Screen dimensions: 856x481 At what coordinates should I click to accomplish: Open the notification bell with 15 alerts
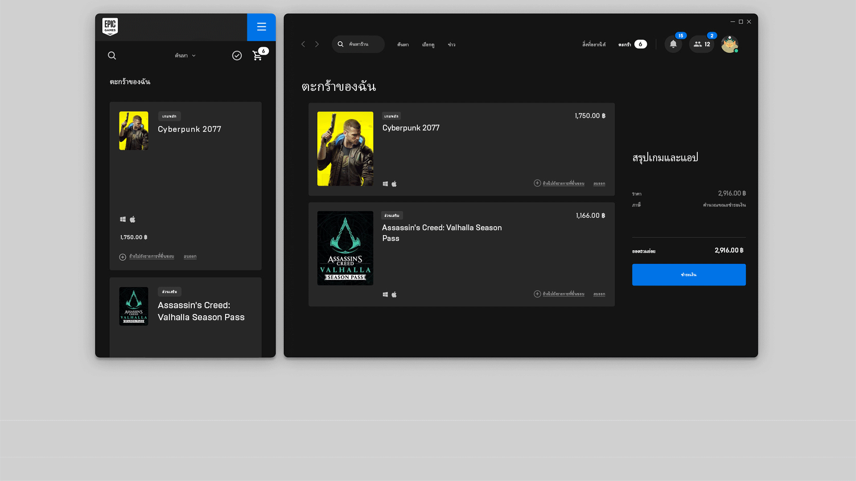(x=673, y=44)
